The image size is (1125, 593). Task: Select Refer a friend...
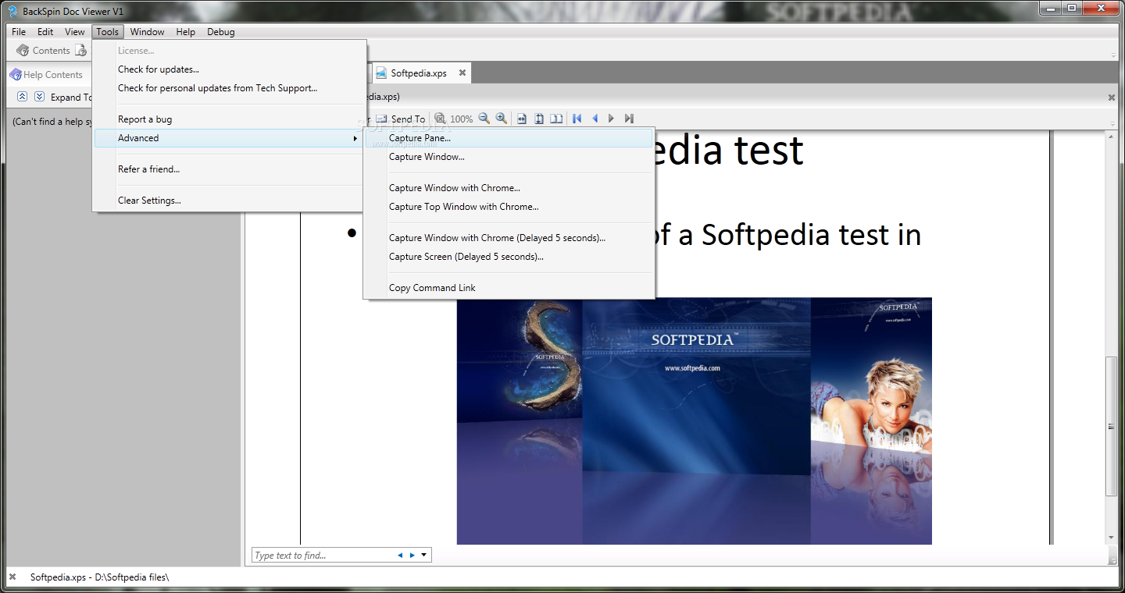pos(230,169)
